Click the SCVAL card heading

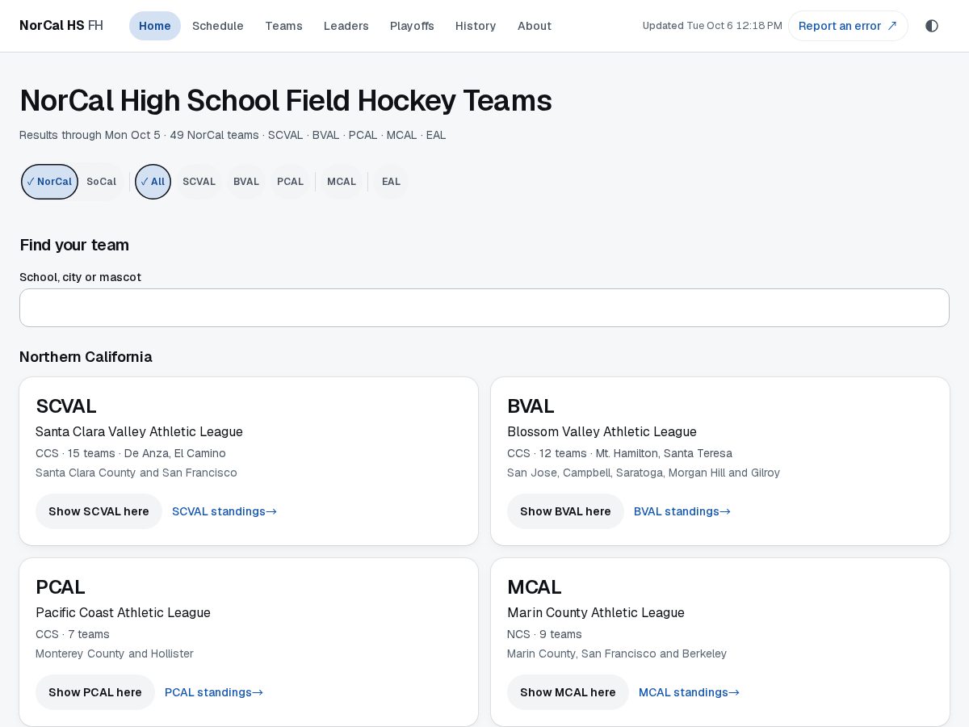(x=66, y=406)
